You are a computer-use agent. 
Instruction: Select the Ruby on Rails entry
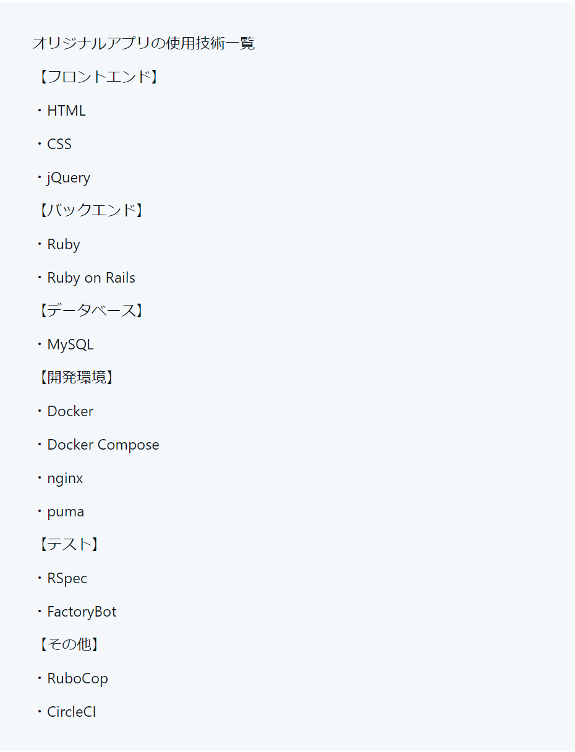coord(91,278)
